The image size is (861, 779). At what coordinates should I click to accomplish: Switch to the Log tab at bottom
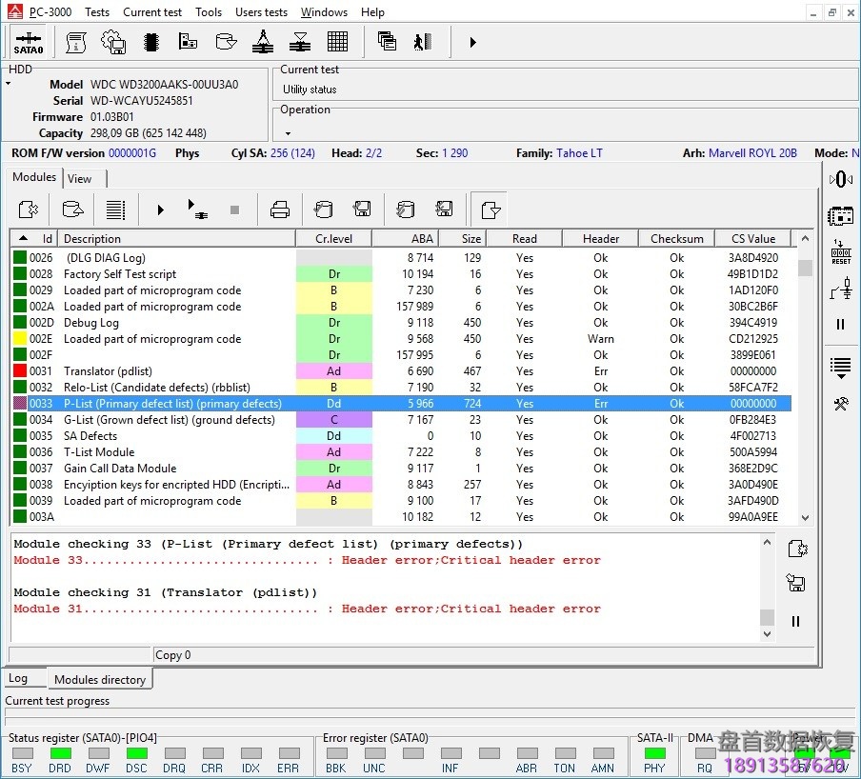(x=18, y=679)
